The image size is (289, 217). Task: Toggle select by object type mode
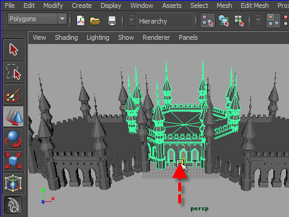[x=223, y=20]
